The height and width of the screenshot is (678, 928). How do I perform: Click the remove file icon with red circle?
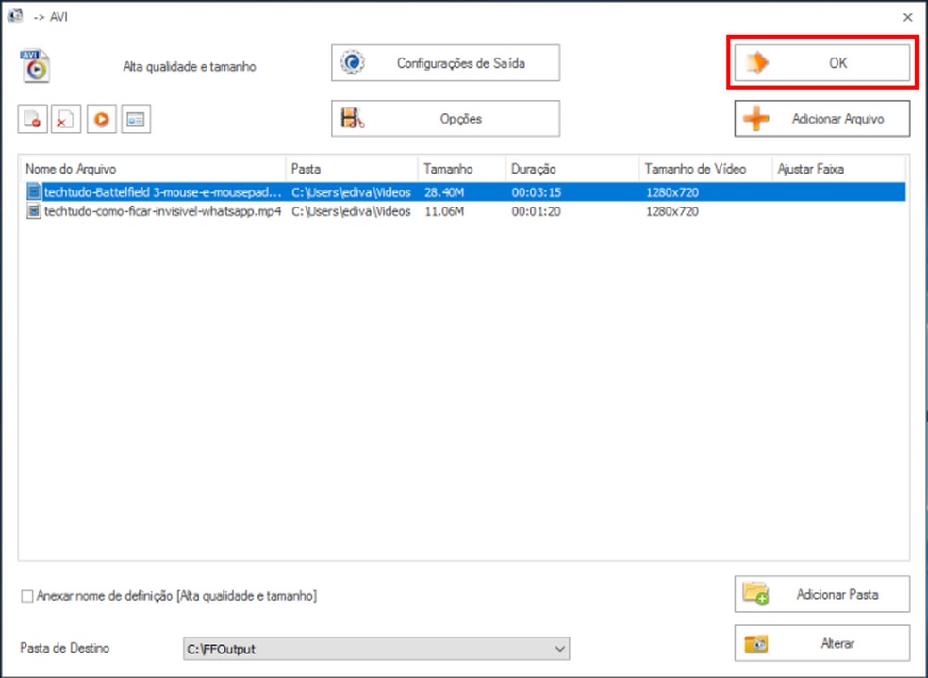coord(33,119)
